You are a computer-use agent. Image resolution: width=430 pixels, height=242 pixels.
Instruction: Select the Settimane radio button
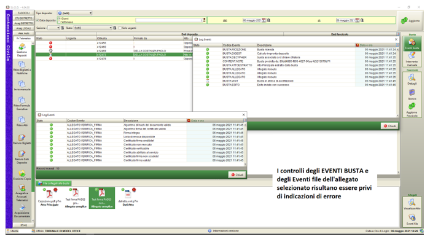(x=59, y=22)
